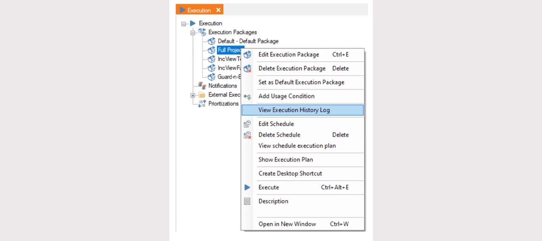The width and height of the screenshot is (542, 241).
Task: Select Notifications in the tree
Action: [x=222, y=86]
